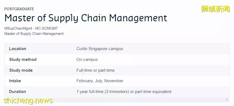Click the small Master of Supply Chain Management subtitle
This screenshot has width=234, height=106.
(x=34, y=34)
